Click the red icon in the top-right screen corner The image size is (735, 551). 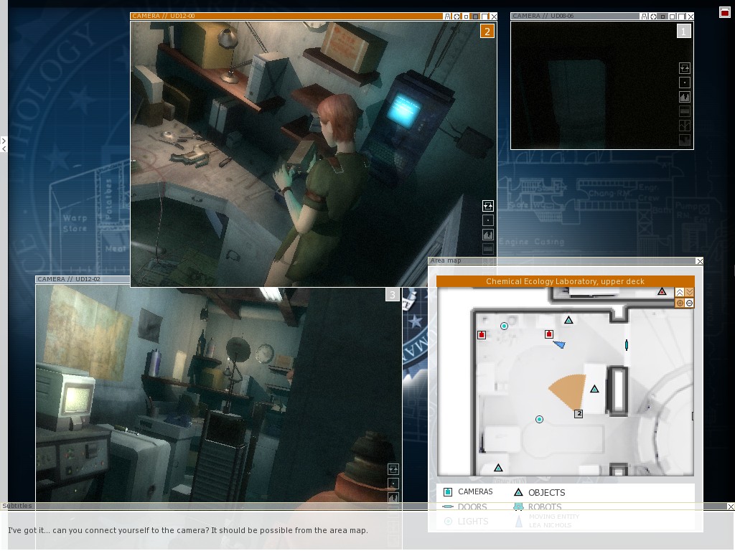[x=724, y=12]
